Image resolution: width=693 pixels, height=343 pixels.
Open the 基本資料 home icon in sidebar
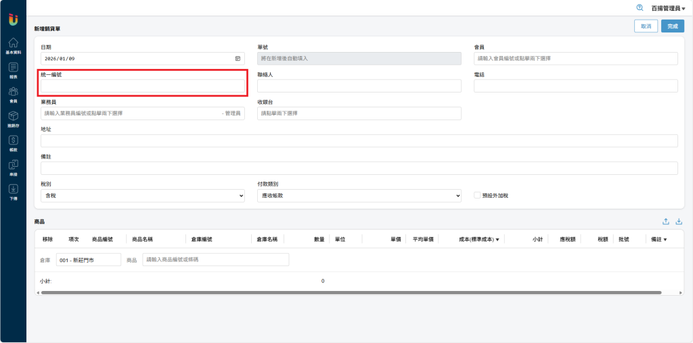coord(13,45)
